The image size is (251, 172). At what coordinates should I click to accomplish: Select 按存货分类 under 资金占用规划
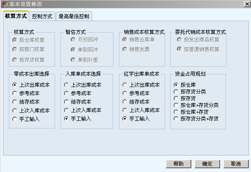click(190, 92)
